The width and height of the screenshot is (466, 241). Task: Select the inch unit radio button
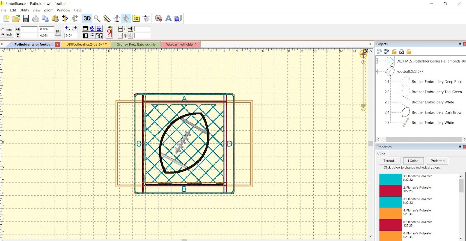click(3, 35)
